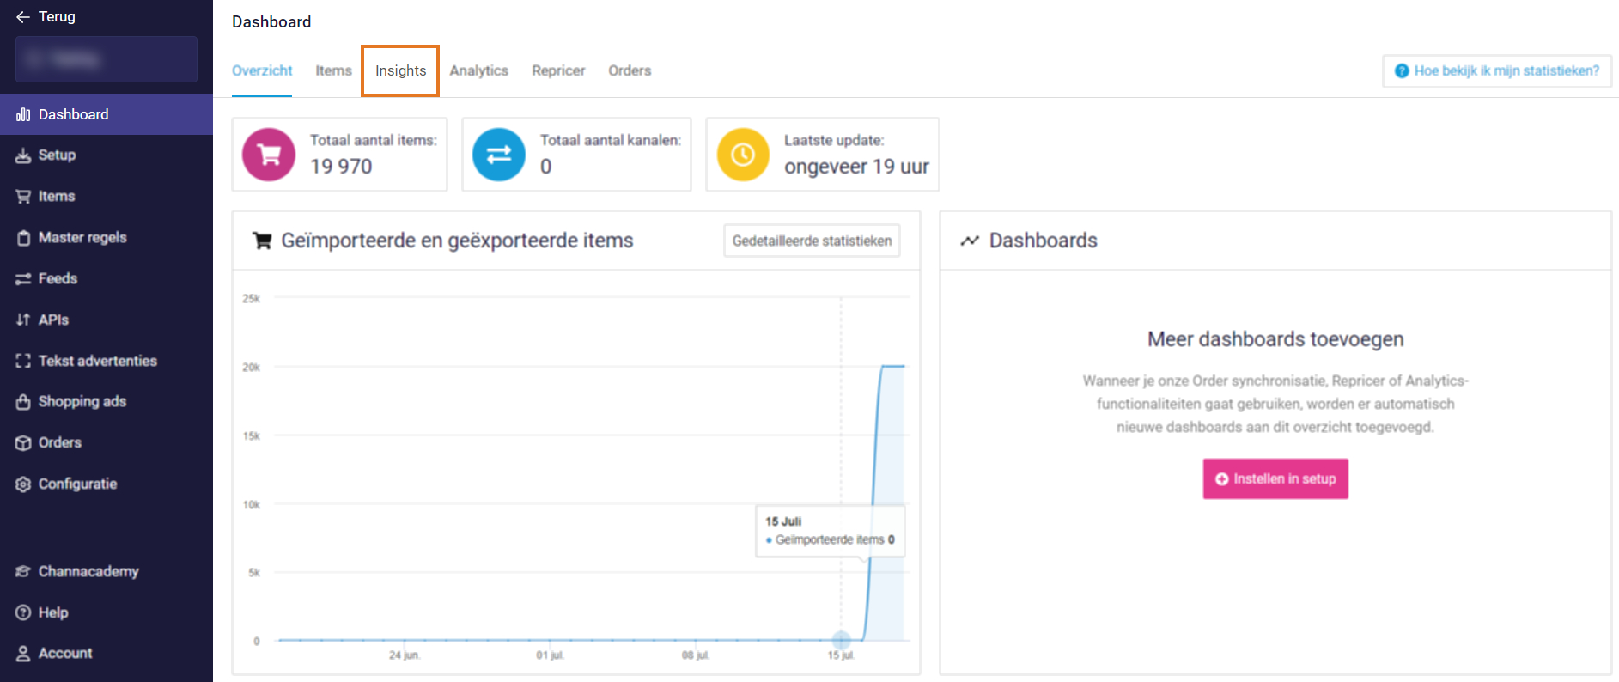Click the Shopping ads bag icon
Viewport: 1619px width, 682px height.
[23, 402]
